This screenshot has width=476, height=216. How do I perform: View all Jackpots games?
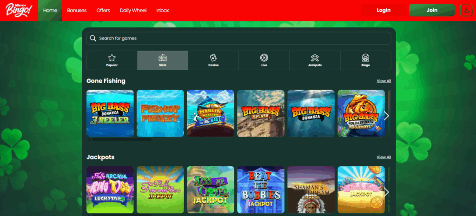coord(383,157)
